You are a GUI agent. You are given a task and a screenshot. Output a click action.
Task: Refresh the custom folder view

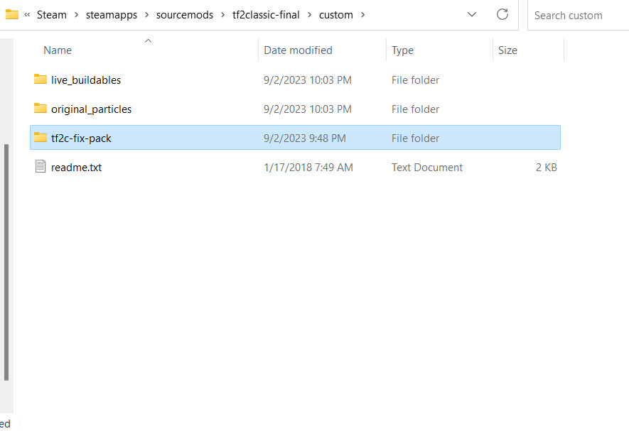click(502, 14)
